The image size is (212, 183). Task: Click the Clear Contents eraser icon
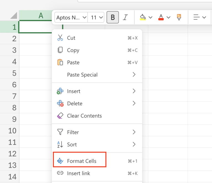click(60, 116)
